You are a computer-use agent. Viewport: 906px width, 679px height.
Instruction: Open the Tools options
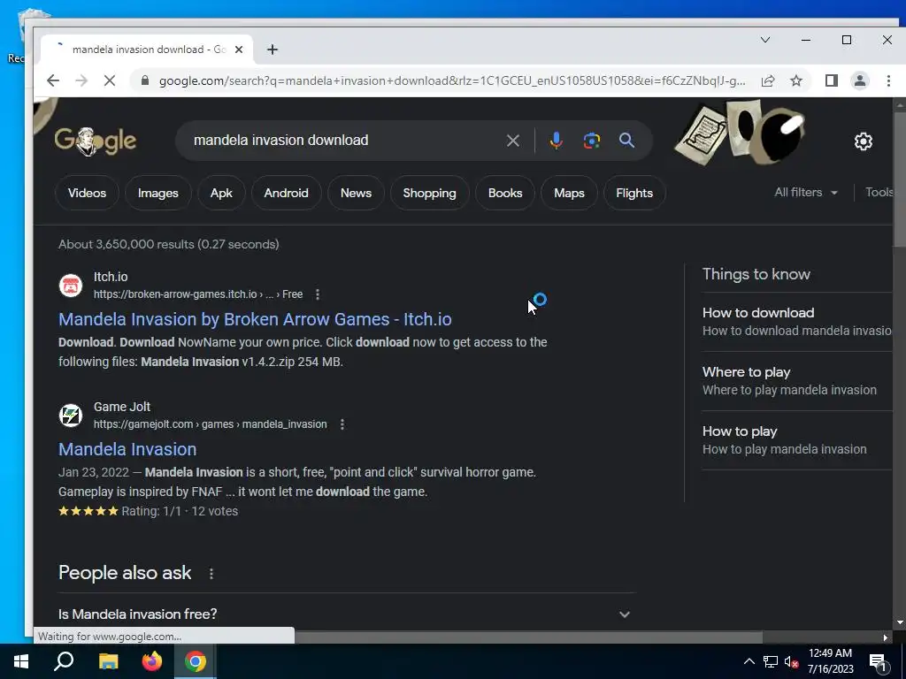(x=879, y=192)
